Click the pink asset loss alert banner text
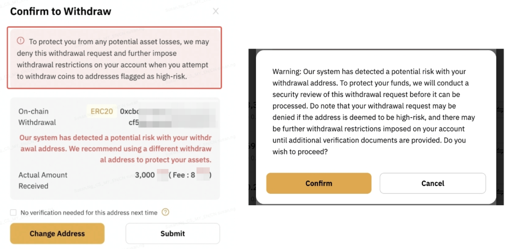507x249 pixels. point(113,59)
